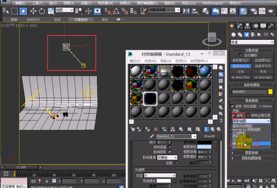Open the Hierarchy panel tab
The image size is (277, 188).
click(247, 26)
